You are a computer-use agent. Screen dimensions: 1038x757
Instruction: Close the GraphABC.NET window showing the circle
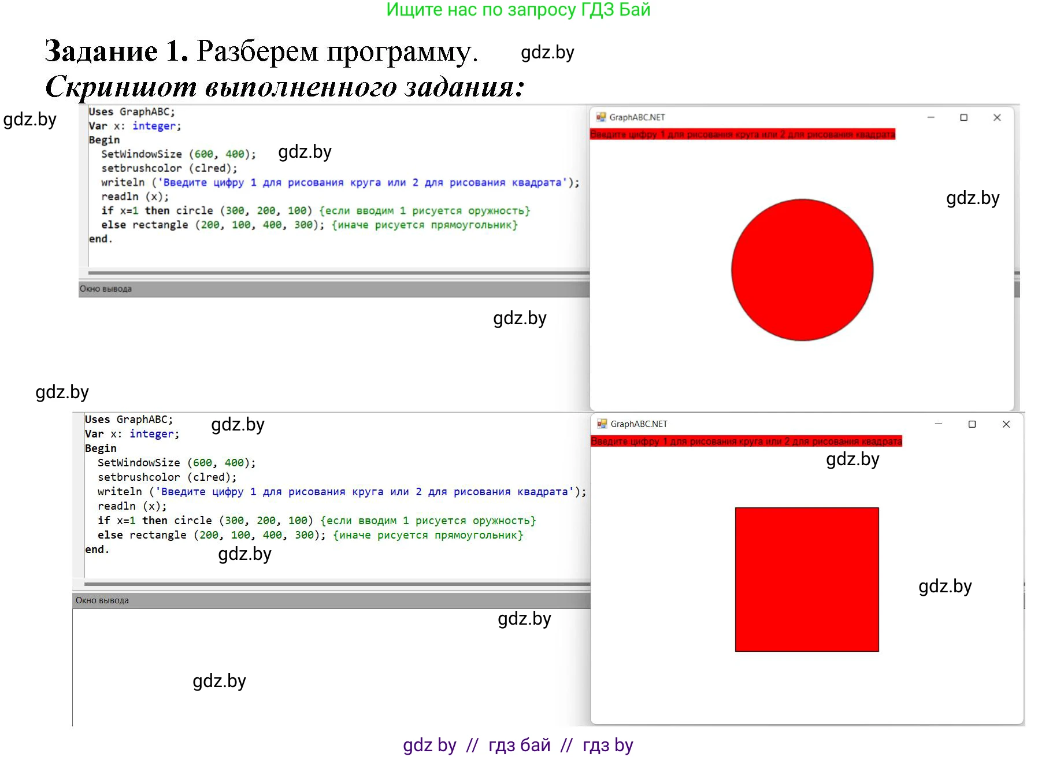coord(997,117)
